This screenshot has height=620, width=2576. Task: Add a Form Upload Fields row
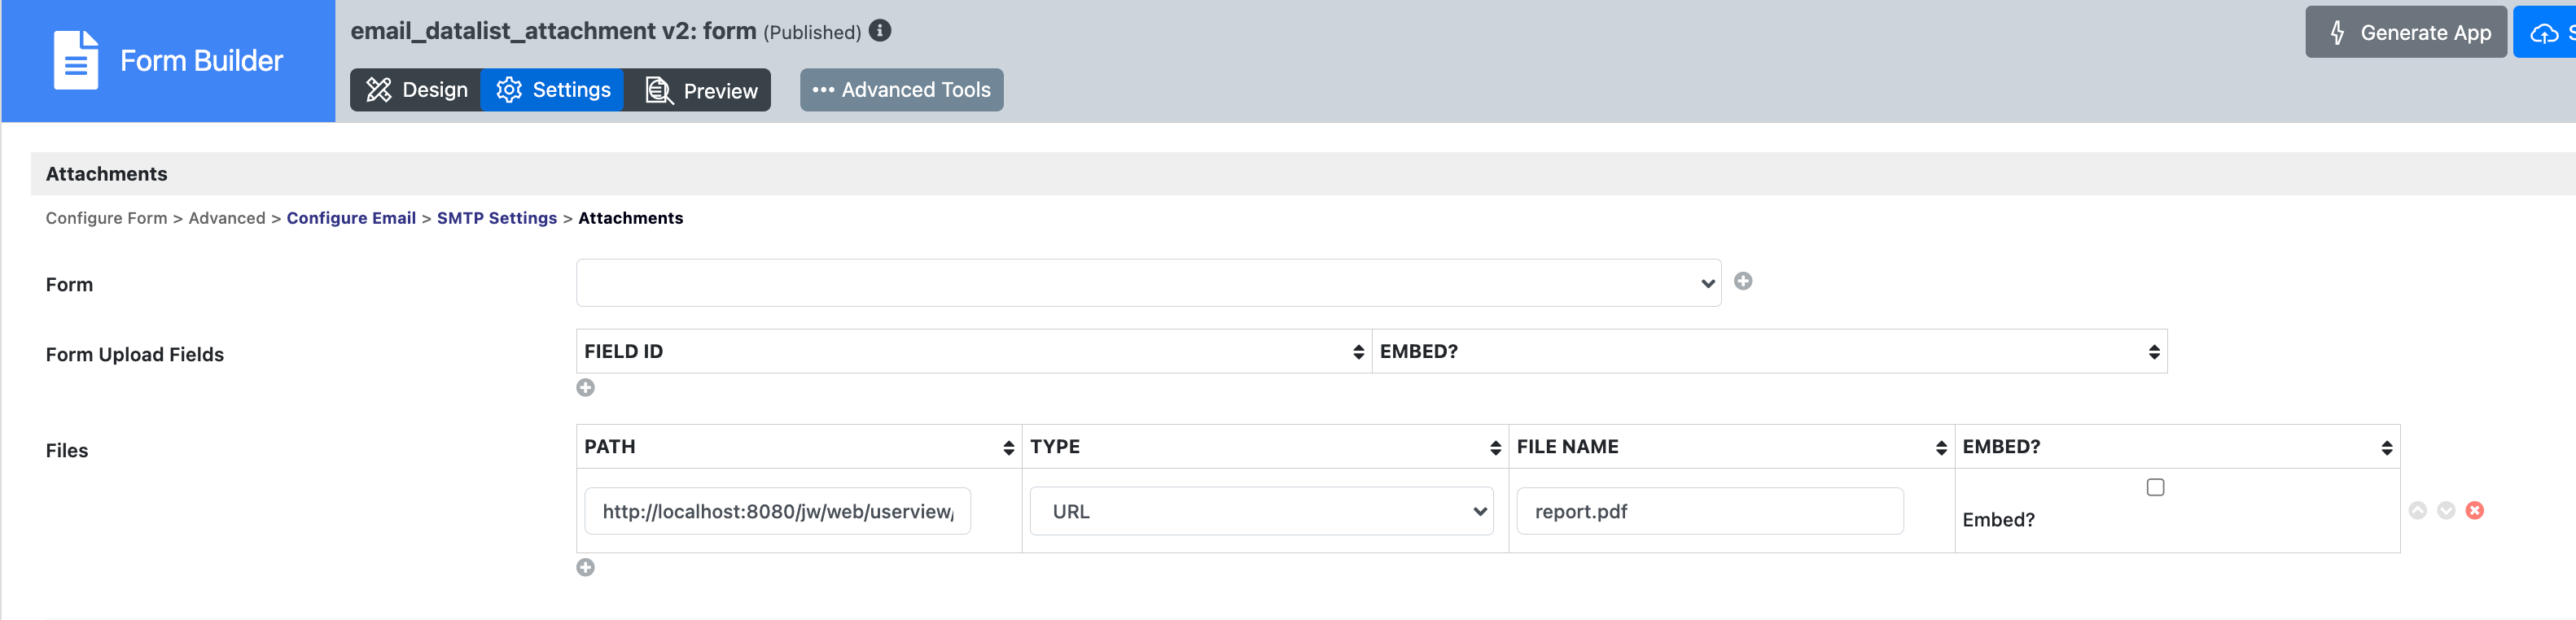[586, 388]
